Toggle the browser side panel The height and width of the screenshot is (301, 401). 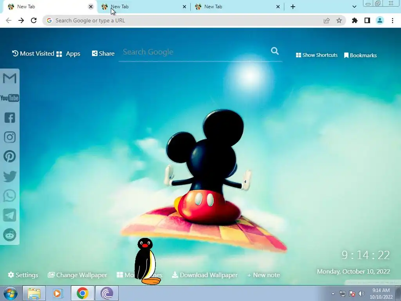click(x=367, y=20)
